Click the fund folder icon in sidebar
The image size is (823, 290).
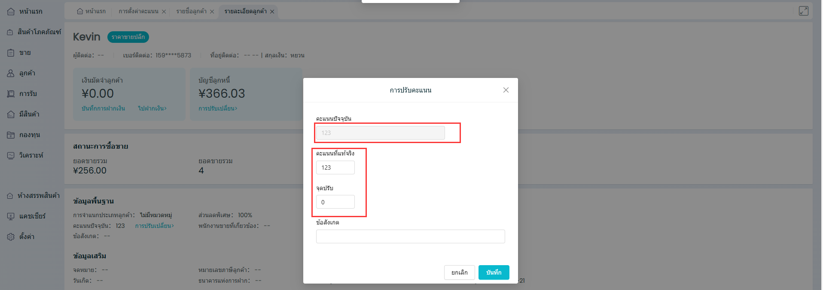click(11, 135)
